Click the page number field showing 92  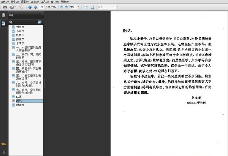pyautogui.click(x=42, y=7)
